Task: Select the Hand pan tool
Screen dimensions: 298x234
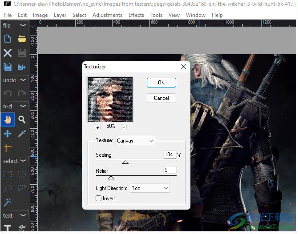Action: (x=8, y=119)
